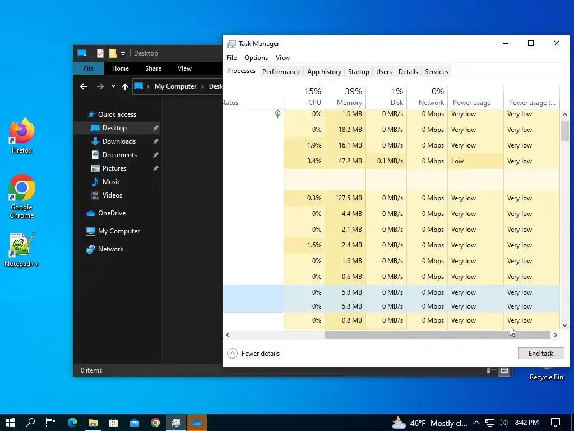The height and width of the screenshot is (431, 574).
Task: Open Microsoft Store taskbar icon
Action: pos(113,423)
